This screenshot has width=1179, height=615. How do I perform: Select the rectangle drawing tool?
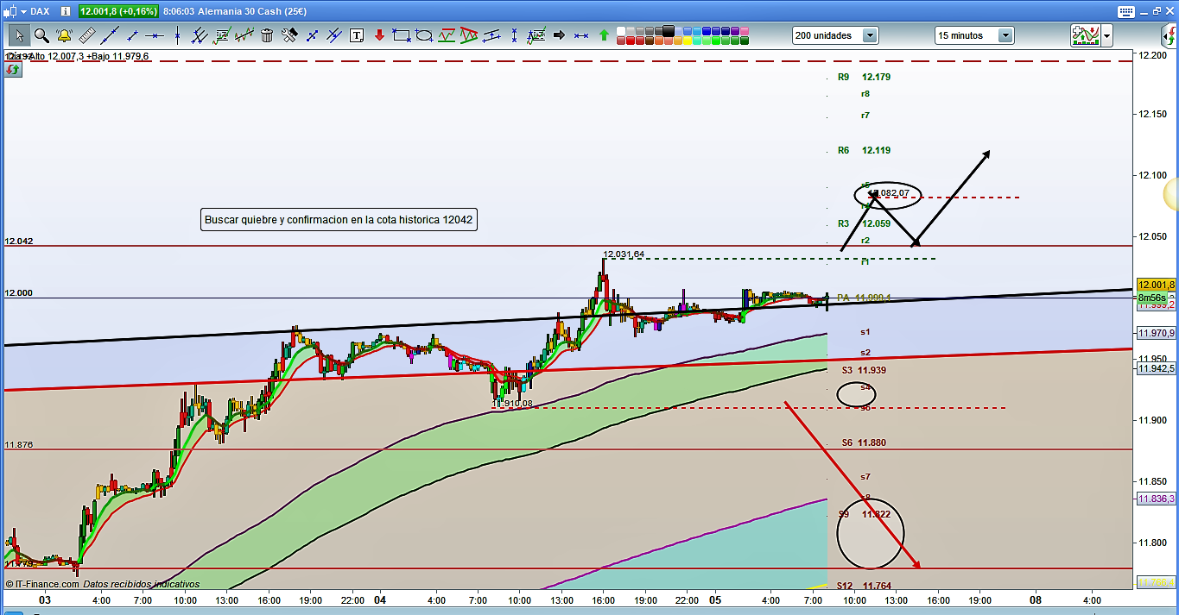point(402,35)
